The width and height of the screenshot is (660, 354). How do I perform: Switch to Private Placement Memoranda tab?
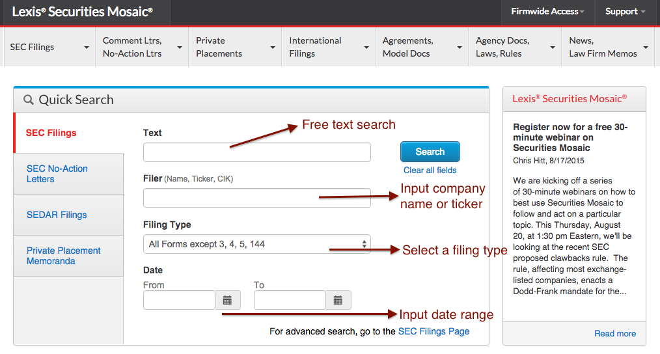(68, 256)
